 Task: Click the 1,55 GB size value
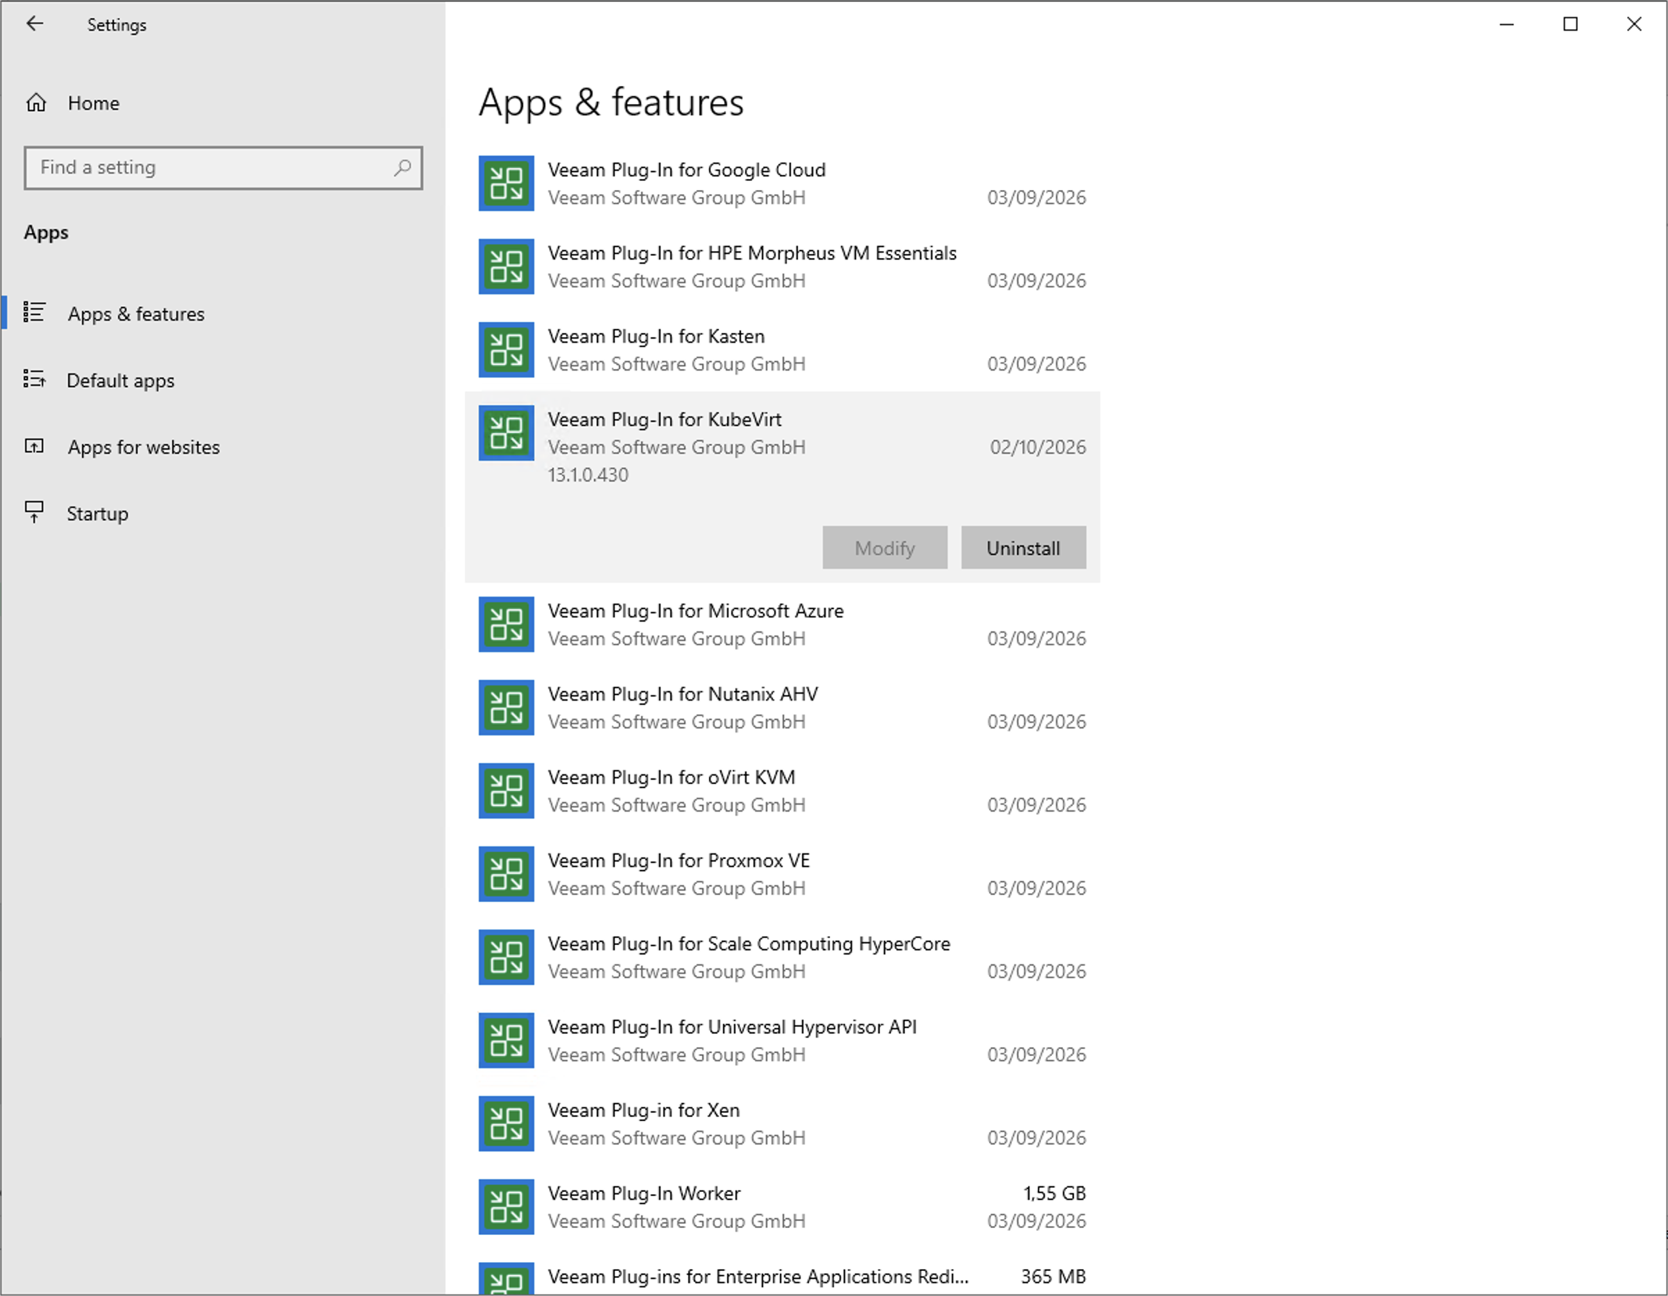pos(1054,1193)
